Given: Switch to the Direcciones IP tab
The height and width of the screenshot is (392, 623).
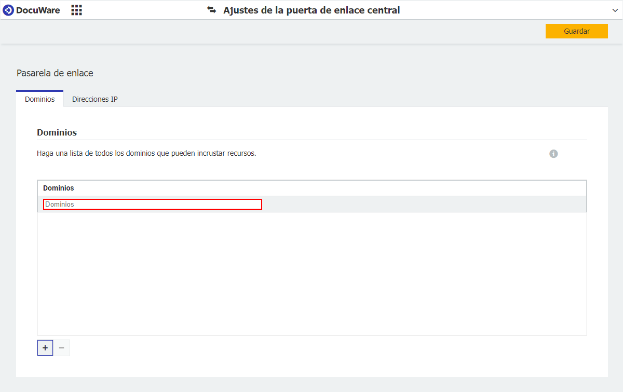Looking at the screenshot, I should (94, 99).
